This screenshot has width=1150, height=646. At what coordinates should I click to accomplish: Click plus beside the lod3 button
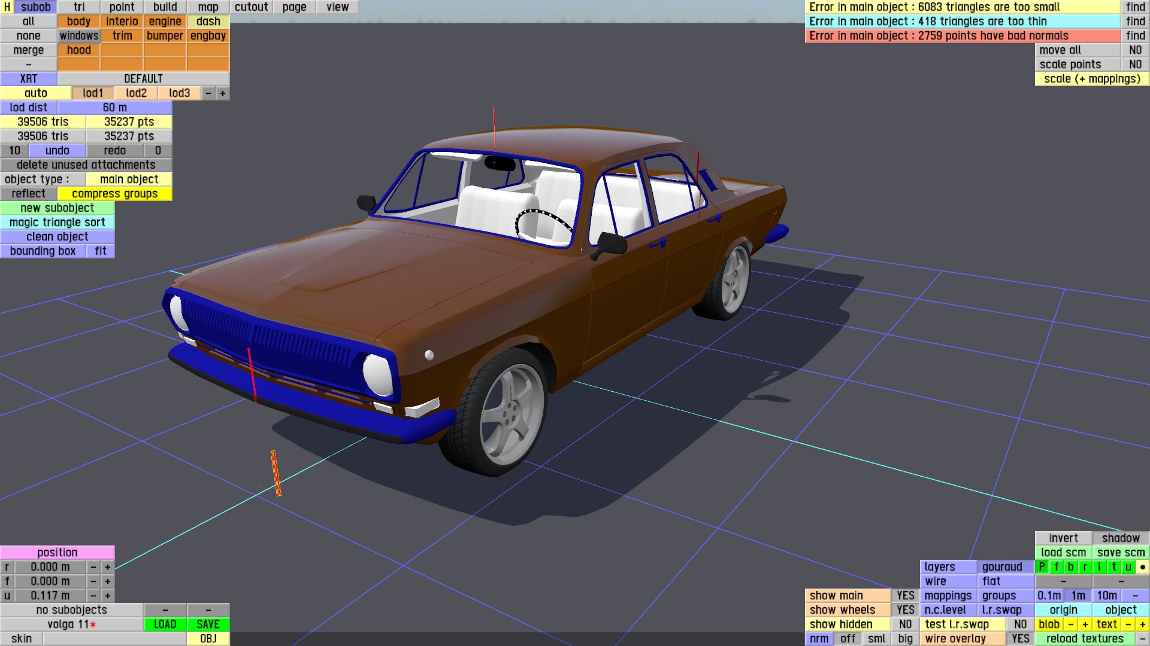click(222, 93)
